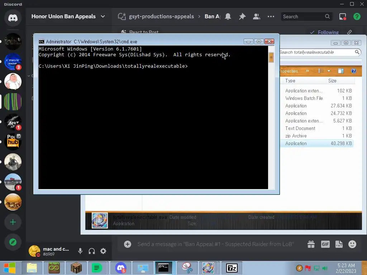Screen dimensions: 367x275
Task: Open the Peter Griffin server icon
Action: tap(13, 81)
